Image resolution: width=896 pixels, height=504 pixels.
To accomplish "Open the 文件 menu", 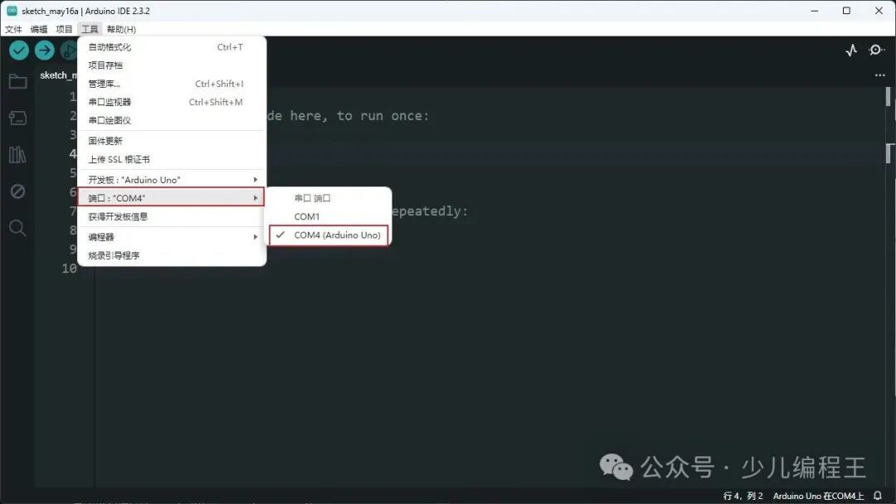I will pyautogui.click(x=13, y=28).
